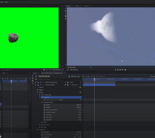The image size is (155, 138).
Task: Switch to the Export tab
Action: point(77,6)
